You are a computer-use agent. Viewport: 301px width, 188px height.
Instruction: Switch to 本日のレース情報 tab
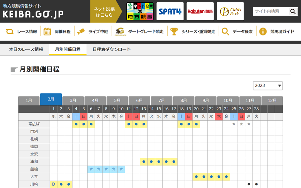pyautogui.click(x=26, y=49)
